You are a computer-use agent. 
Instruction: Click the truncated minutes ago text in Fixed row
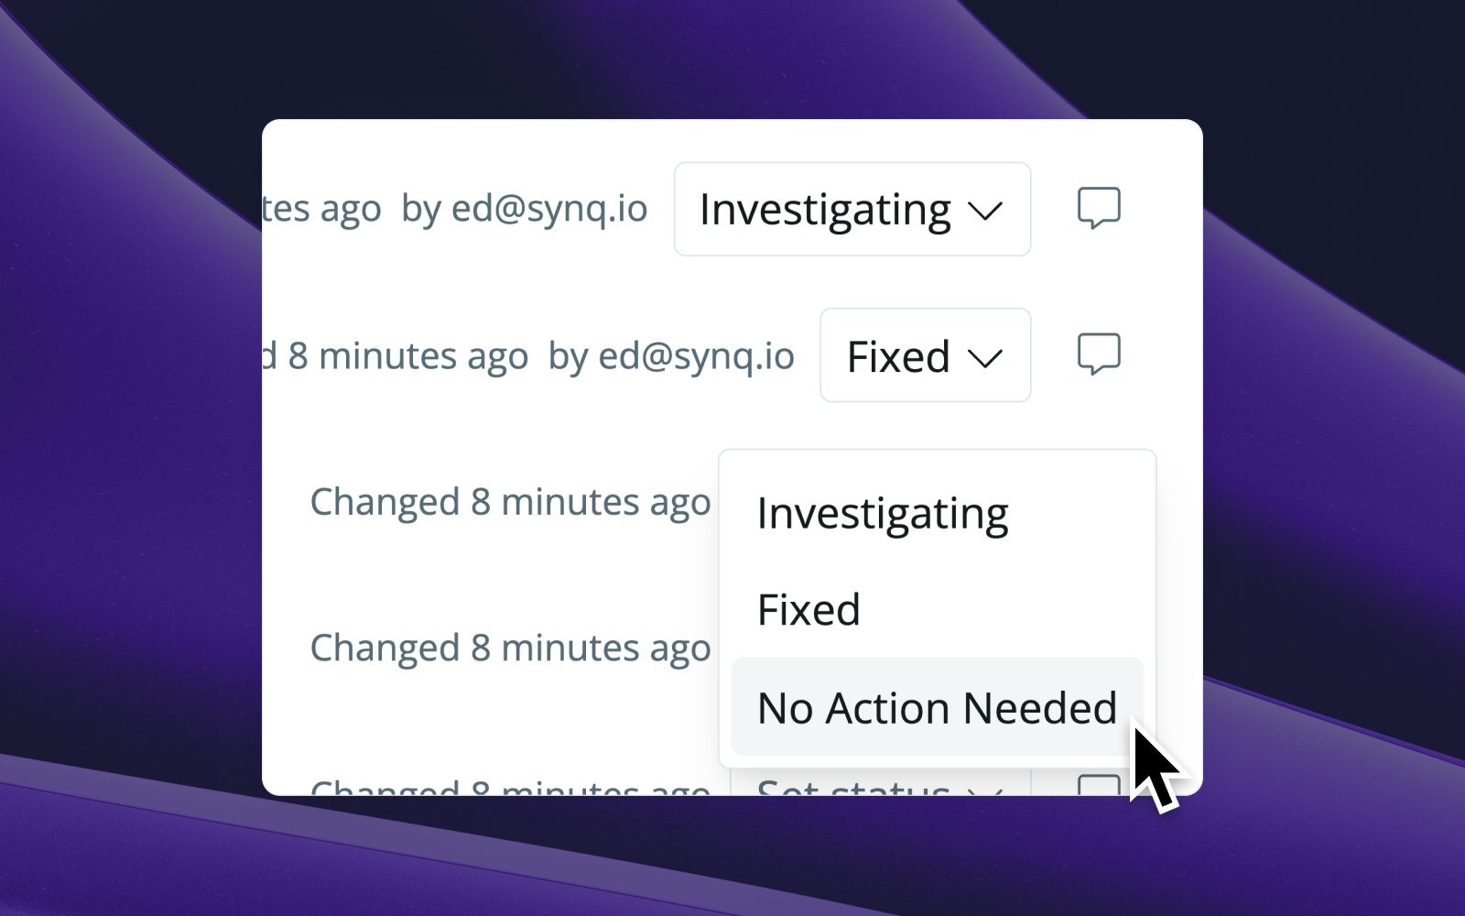[396, 355]
